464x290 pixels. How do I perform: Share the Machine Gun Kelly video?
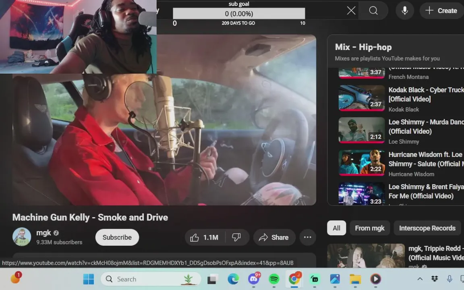point(274,237)
